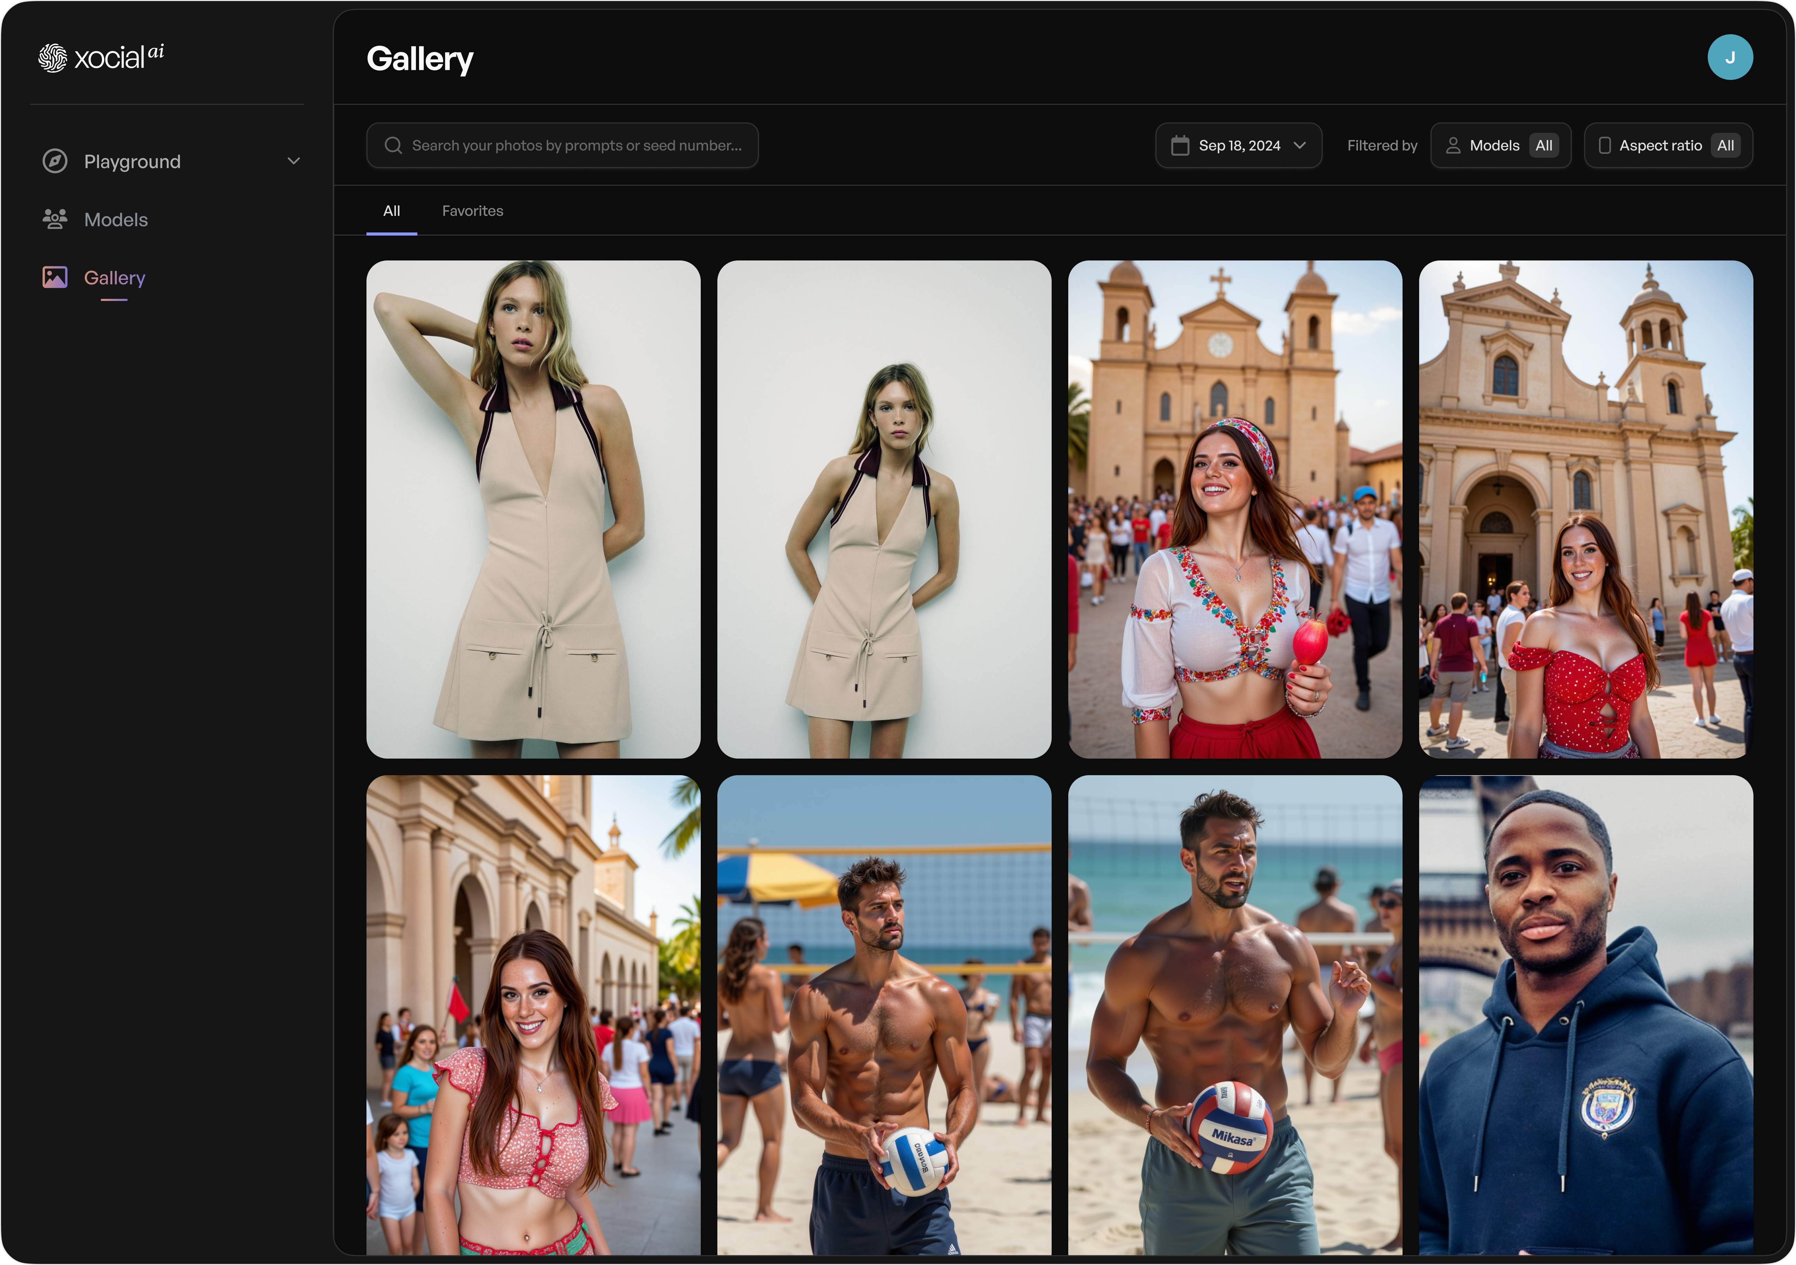Open photo of woman in pink floral top
The height and width of the screenshot is (1265, 1796).
click(534, 1015)
